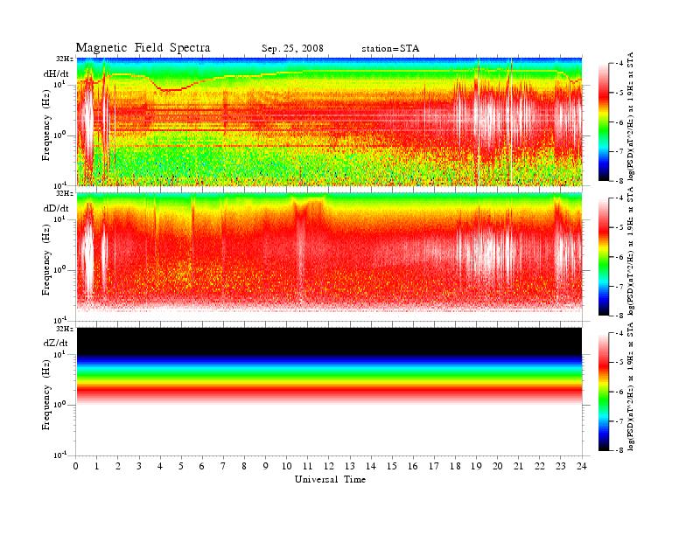The height and width of the screenshot is (535, 693).
Task: Click the "12" hour tick on Universal Time axis
Action: [329, 466]
